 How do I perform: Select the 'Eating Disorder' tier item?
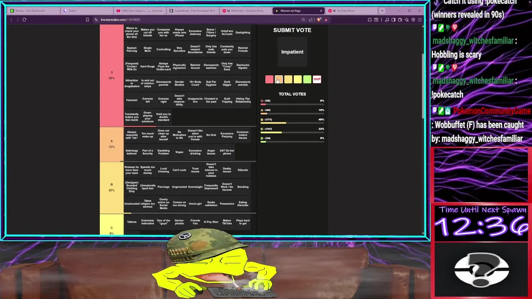point(243,204)
